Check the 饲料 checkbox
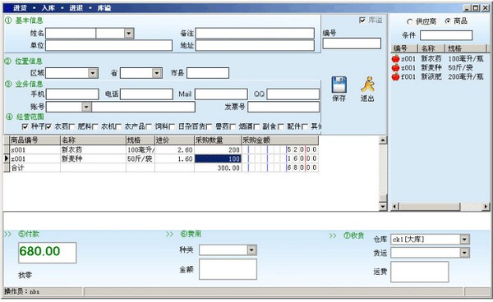Viewport: 493px width, 302px height. coord(149,126)
